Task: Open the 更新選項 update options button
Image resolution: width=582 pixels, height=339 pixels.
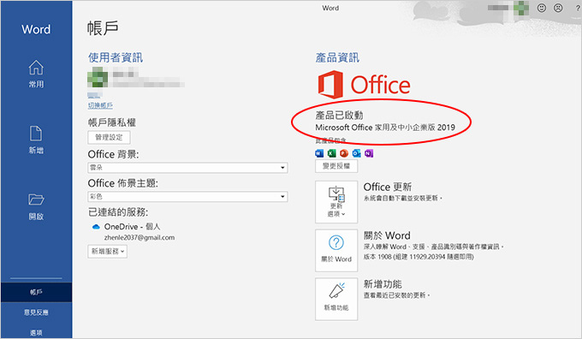Action: [x=336, y=202]
